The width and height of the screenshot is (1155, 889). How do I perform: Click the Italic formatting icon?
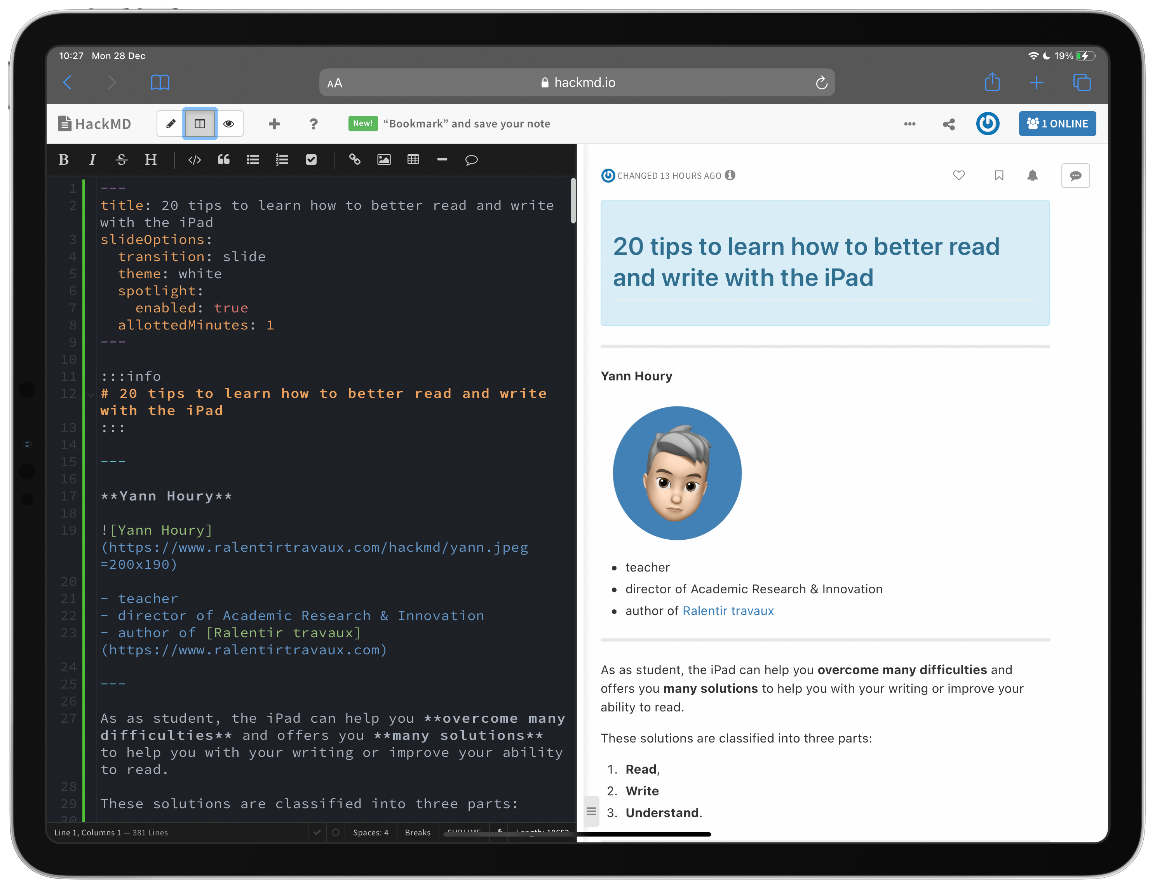pos(92,160)
